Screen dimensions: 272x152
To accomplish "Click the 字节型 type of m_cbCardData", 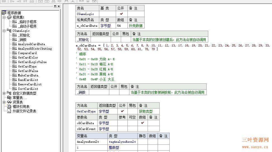I will click(x=107, y=26).
